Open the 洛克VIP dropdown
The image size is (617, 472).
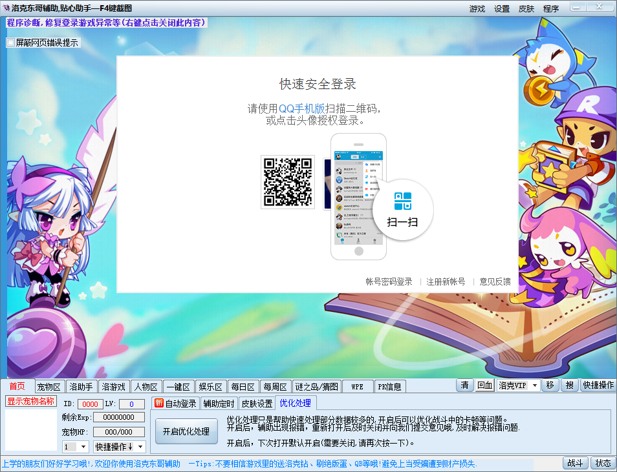(x=517, y=385)
